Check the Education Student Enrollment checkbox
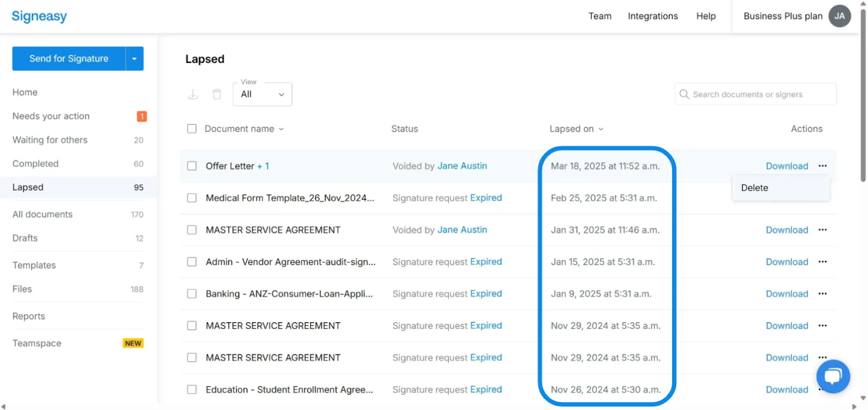The width and height of the screenshot is (868, 410). pyautogui.click(x=192, y=389)
